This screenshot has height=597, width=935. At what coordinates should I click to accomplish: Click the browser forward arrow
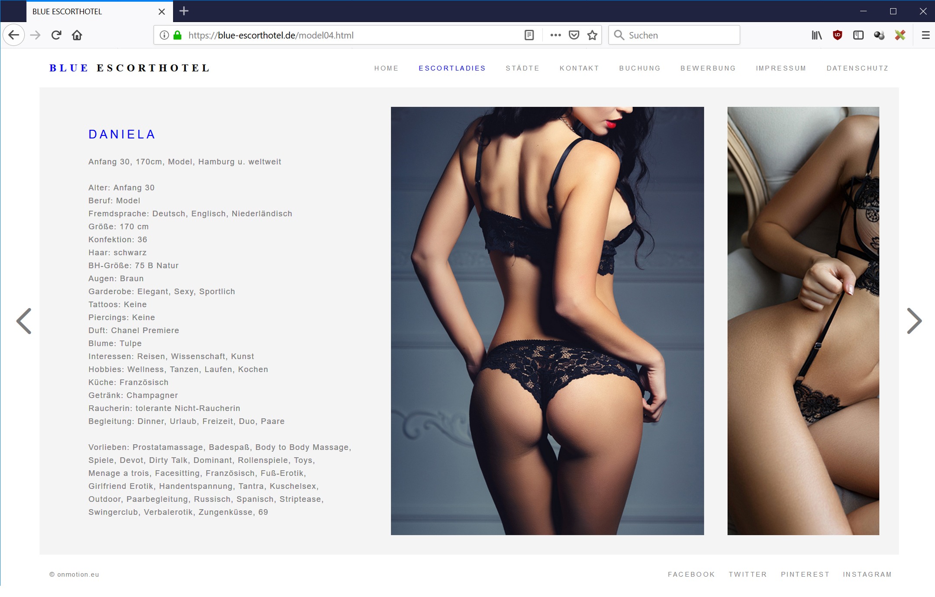35,35
